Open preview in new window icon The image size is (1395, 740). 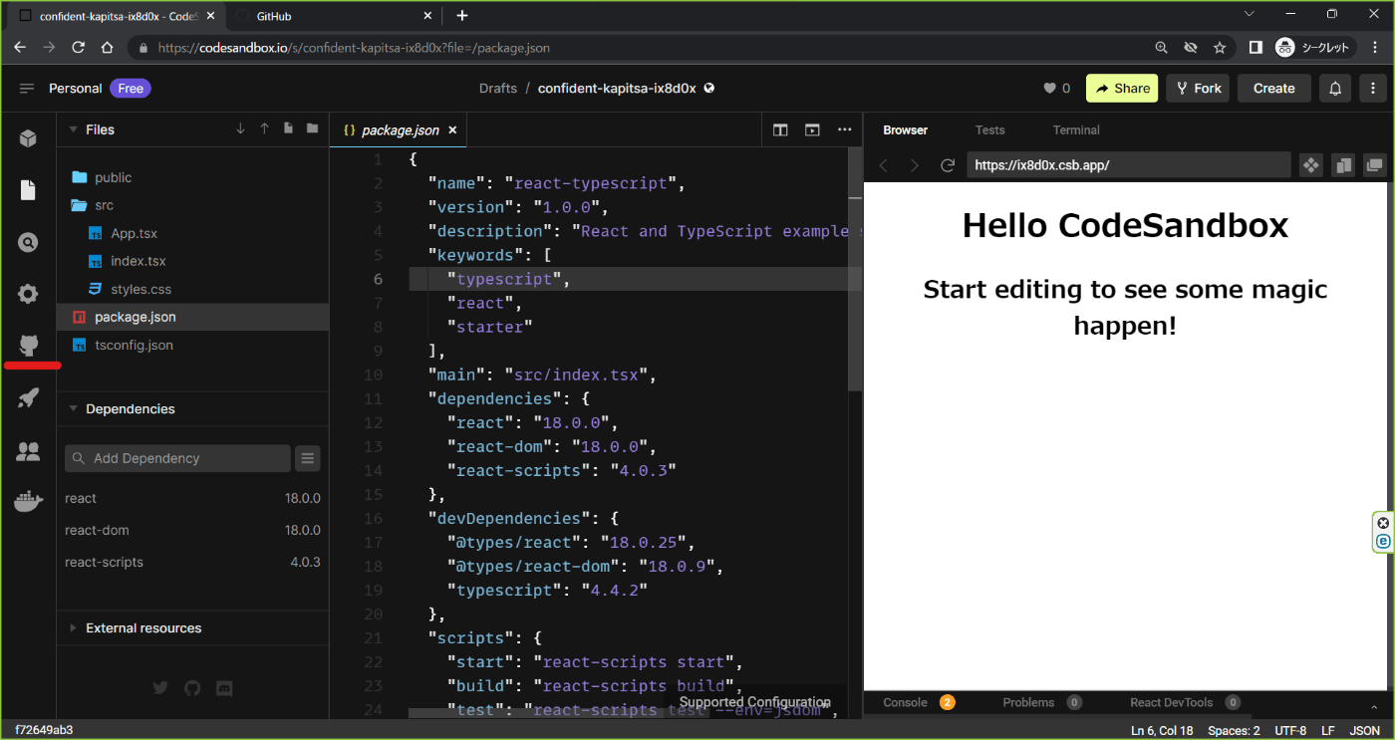coord(1375,165)
